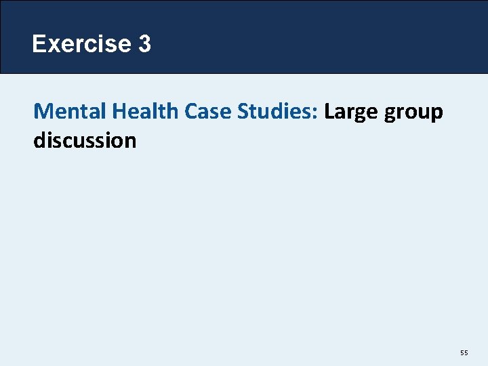488x366 pixels.
Task: Click the word "discussion" on second line
Action: pos(85,140)
